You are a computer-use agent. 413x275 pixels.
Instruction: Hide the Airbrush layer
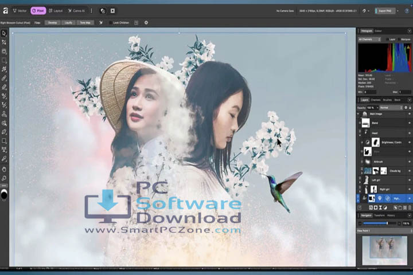click(x=410, y=162)
